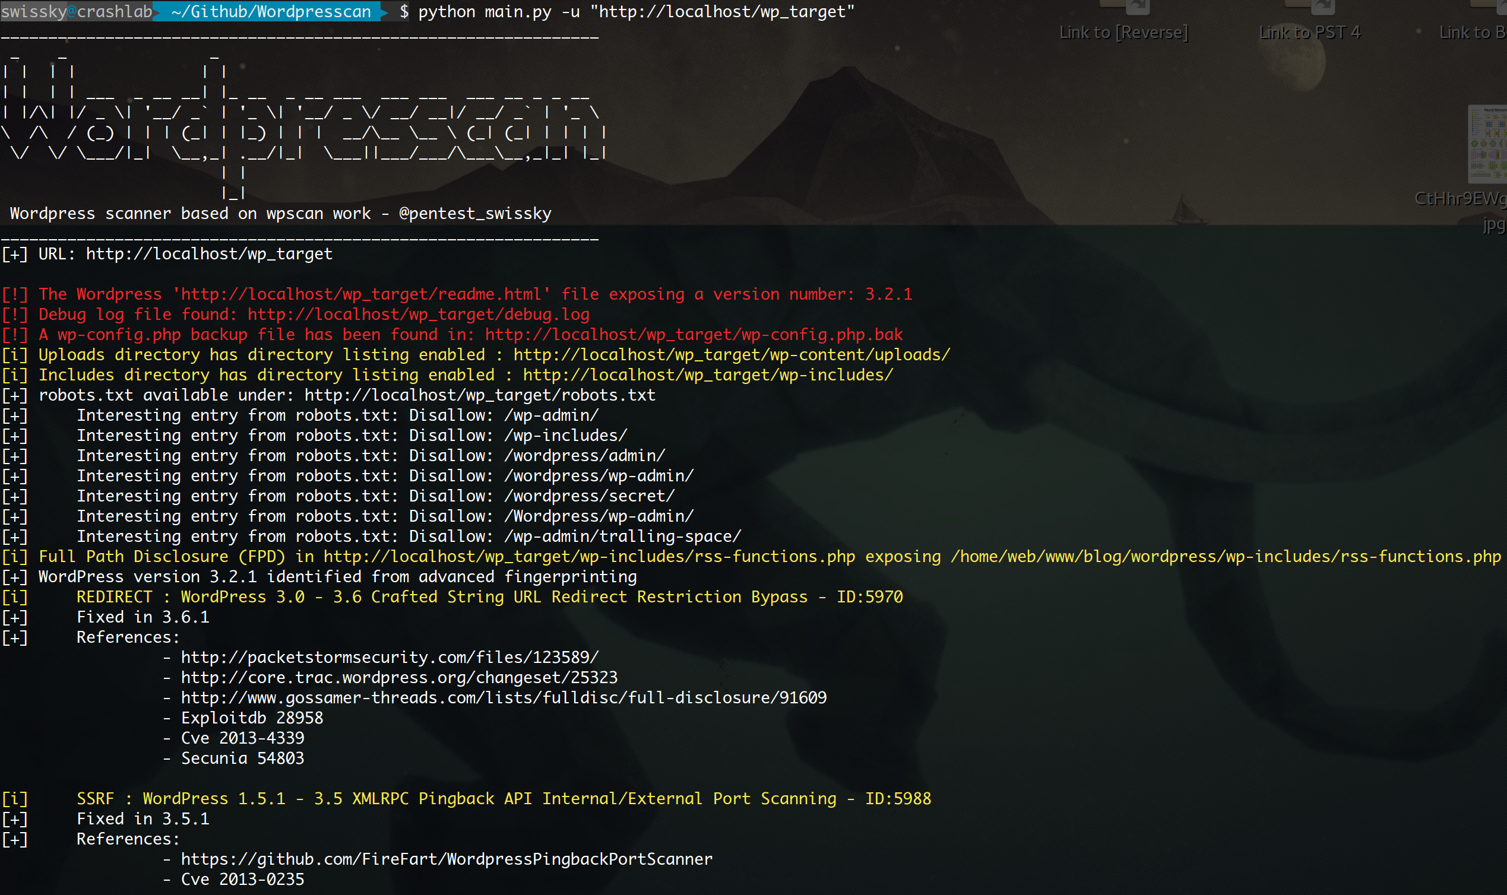Select the 'Disallow: /wp-admin/' robots entry
This screenshot has width=1507, height=895.
pyautogui.click(x=504, y=415)
